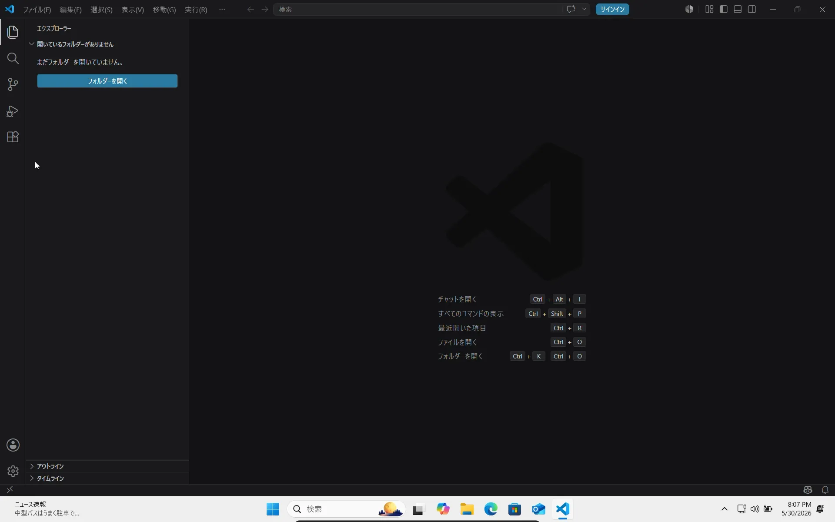Open the Manage gear menu
The width and height of the screenshot is (835, 522).
pos(13,471)
